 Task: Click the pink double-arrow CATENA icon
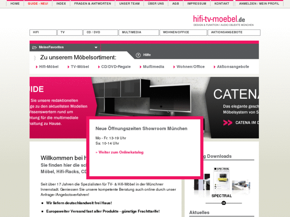point(228,123)
